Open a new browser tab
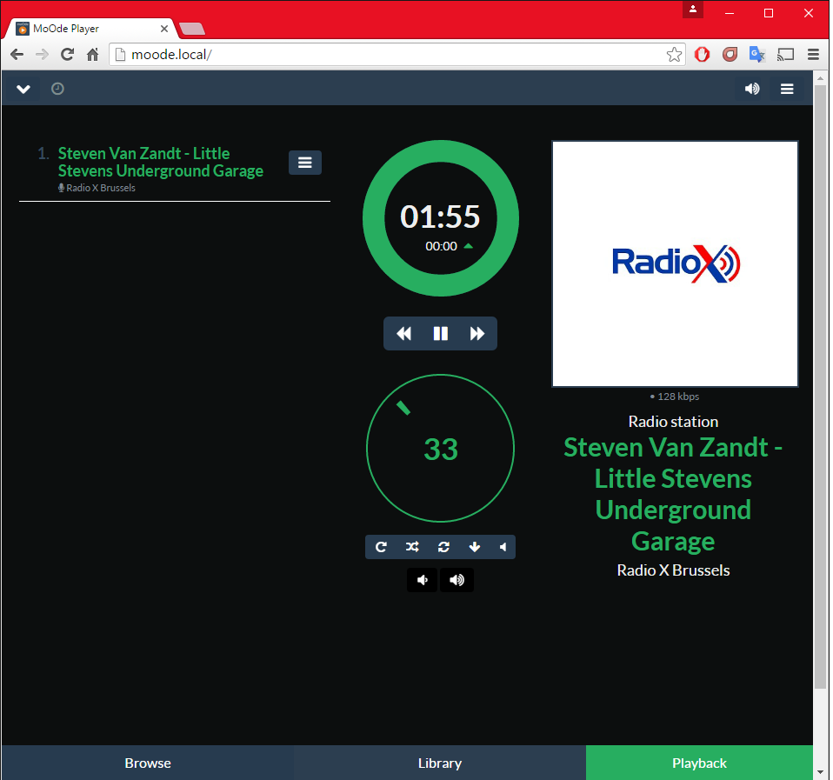 coord(192,29)
